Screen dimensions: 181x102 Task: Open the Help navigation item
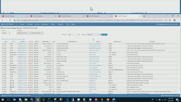click(x=73, y=24)
